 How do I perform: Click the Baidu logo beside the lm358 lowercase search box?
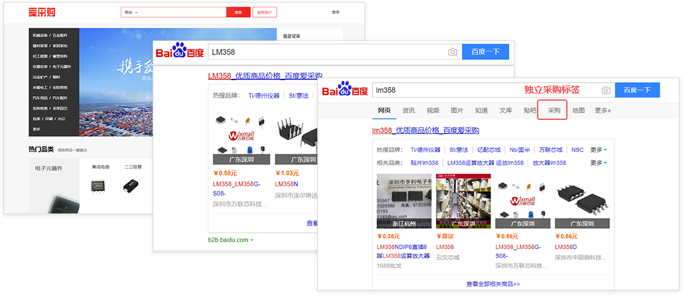pos(344,89)
